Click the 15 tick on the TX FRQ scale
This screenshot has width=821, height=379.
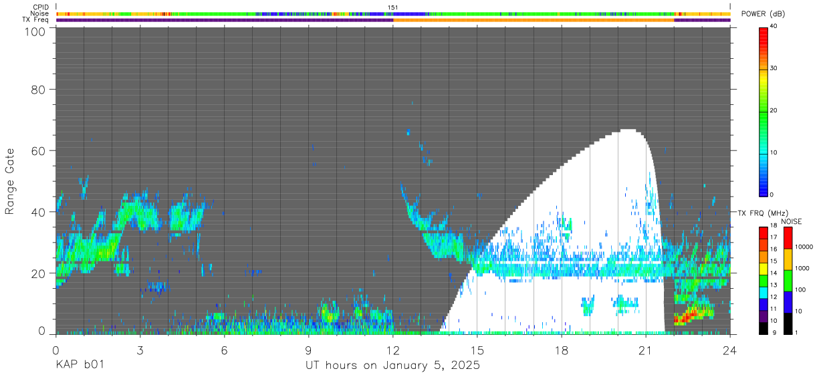click(x=773, y=261)
